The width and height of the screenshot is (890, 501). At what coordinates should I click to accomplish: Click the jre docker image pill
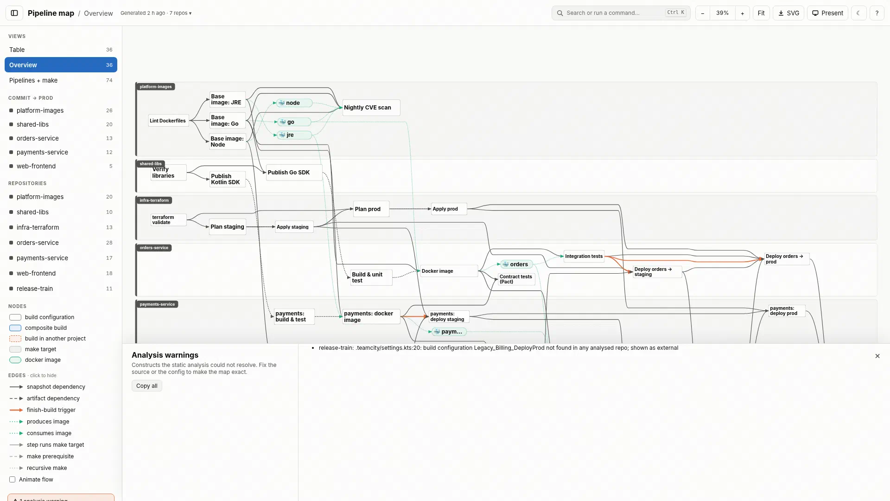[x=294, y=135]
